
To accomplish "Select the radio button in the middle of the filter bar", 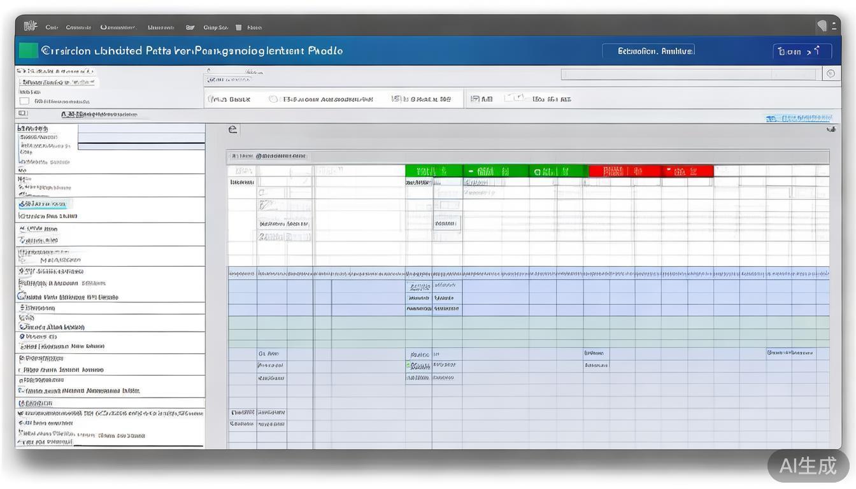I will (x=273, y=99).
